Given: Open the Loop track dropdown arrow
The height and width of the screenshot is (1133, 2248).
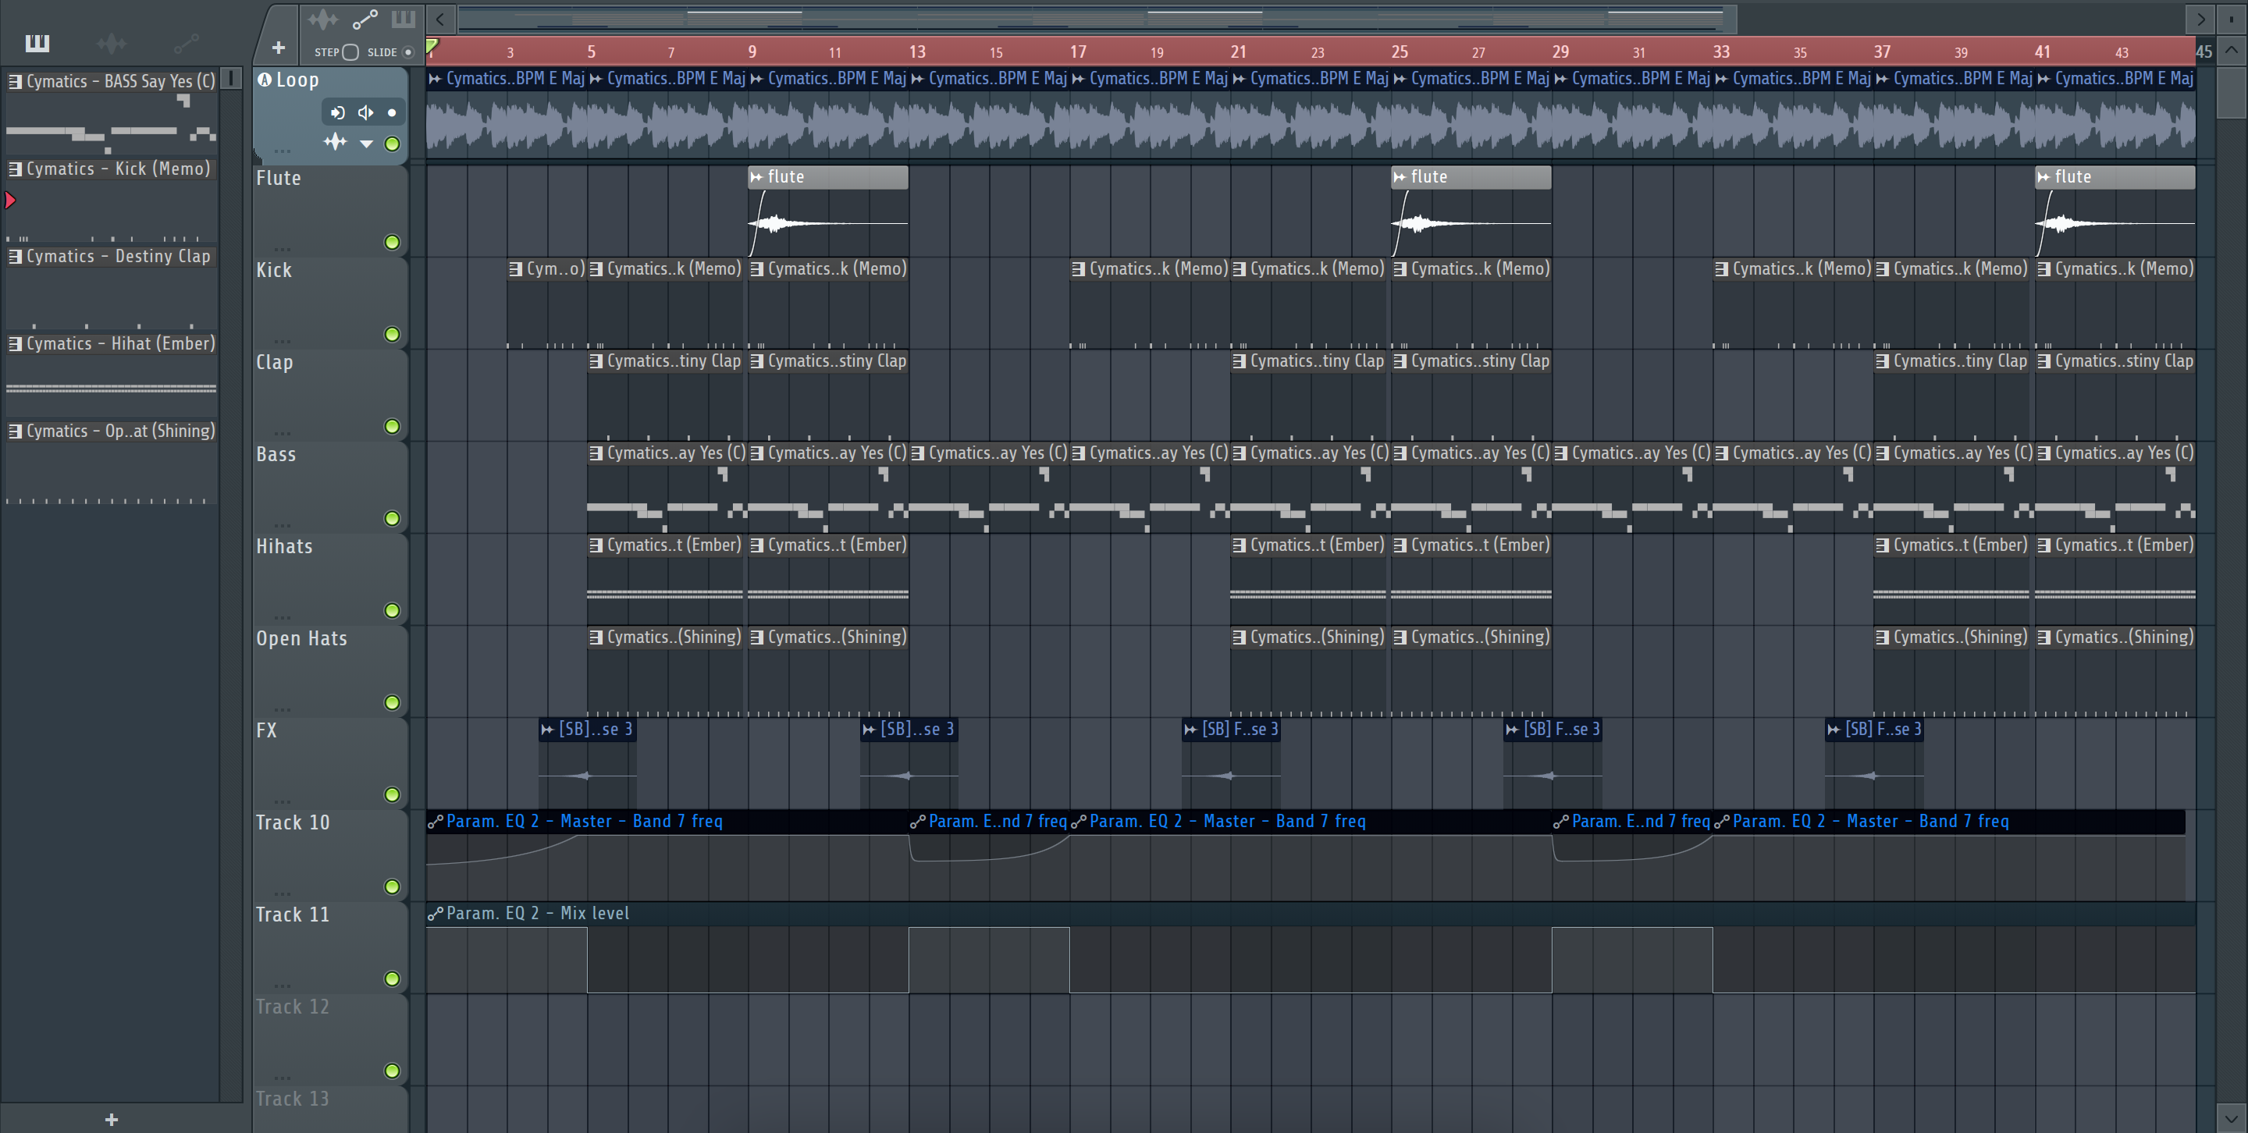Looking at the screenshot, I should (x=367, y=144).
